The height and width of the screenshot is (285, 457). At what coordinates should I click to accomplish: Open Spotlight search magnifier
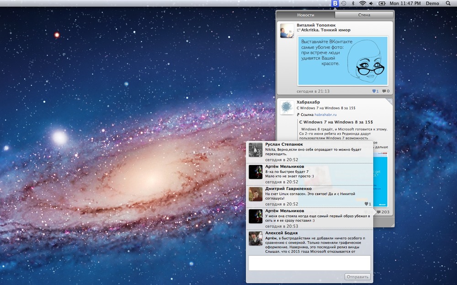coord(448,4)
